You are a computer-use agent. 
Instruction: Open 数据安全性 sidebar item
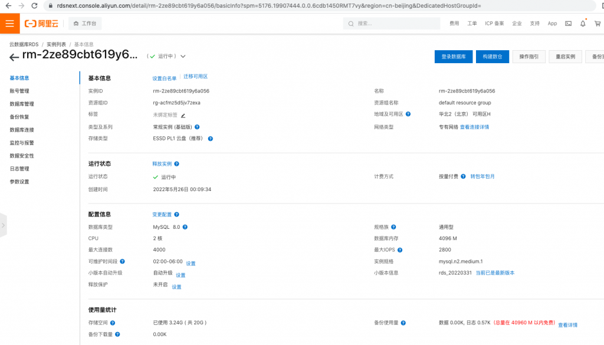22,156
